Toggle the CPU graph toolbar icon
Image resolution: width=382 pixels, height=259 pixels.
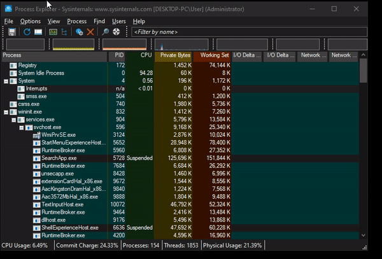(x=53, y=32)
